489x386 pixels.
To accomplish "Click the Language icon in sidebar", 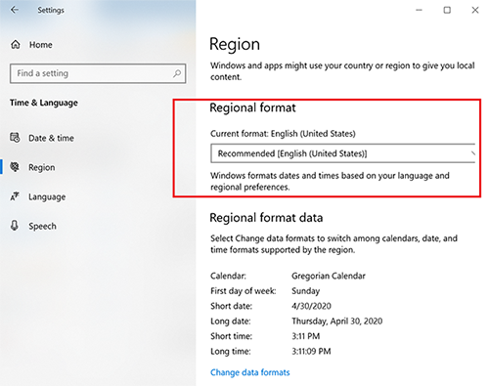I will tap(15, 196).
